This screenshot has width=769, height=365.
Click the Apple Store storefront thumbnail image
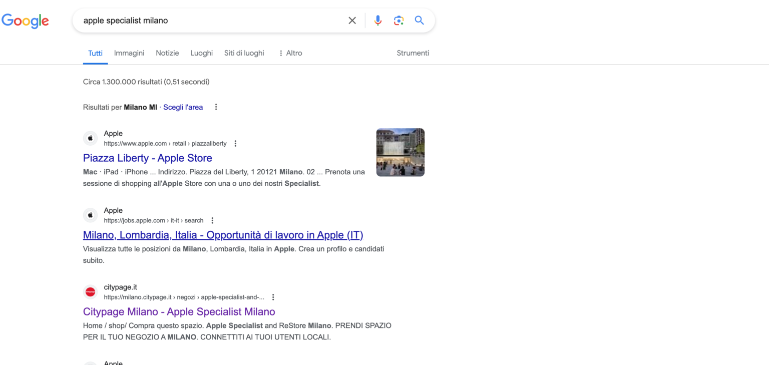pyautogui.click(x=400, y=152)
